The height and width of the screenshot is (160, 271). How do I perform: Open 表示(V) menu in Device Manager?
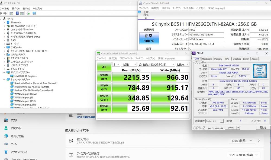click(26, 8)
